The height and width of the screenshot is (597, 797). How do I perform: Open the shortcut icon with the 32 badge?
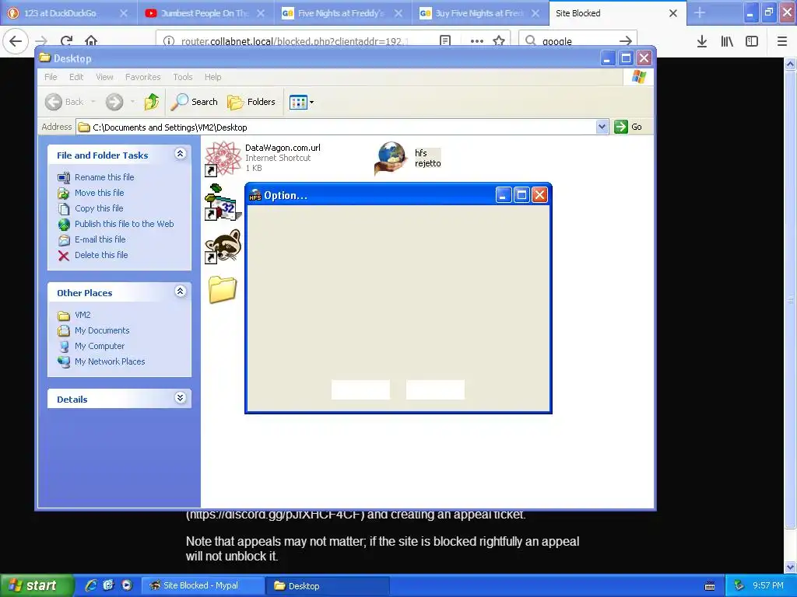pos(223,203)
